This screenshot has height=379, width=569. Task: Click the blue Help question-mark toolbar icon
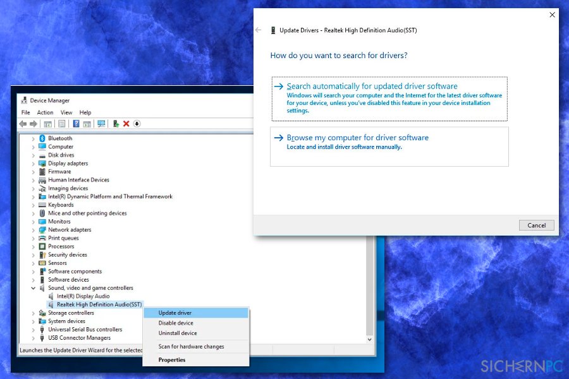tap(76, 124)
